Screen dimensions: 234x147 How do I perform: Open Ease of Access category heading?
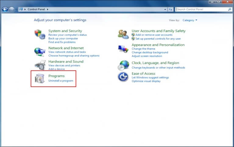[144, 73]
